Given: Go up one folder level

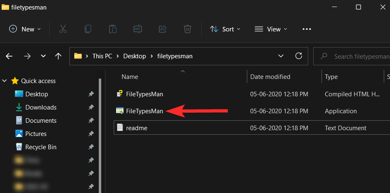Looking at the screenshot, I should (x=58, y=56).
